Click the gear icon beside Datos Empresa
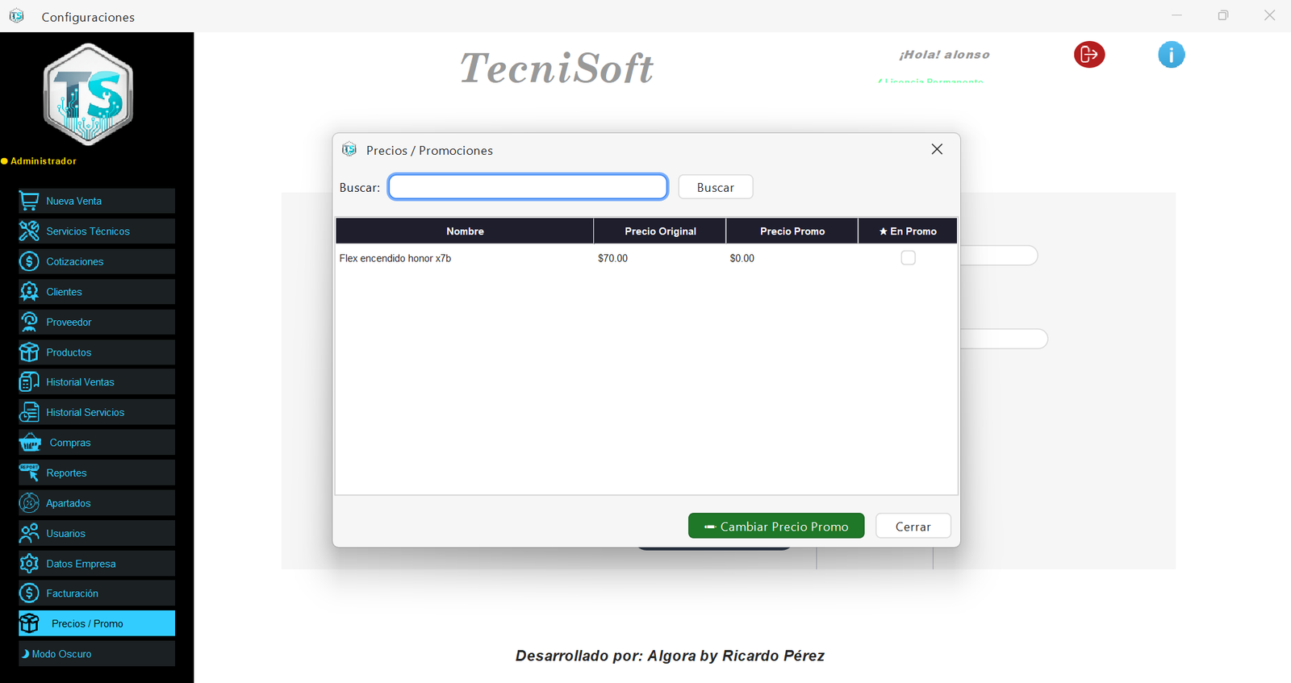Viewport: 1291px width, 683px height. [x=29, y=564]
